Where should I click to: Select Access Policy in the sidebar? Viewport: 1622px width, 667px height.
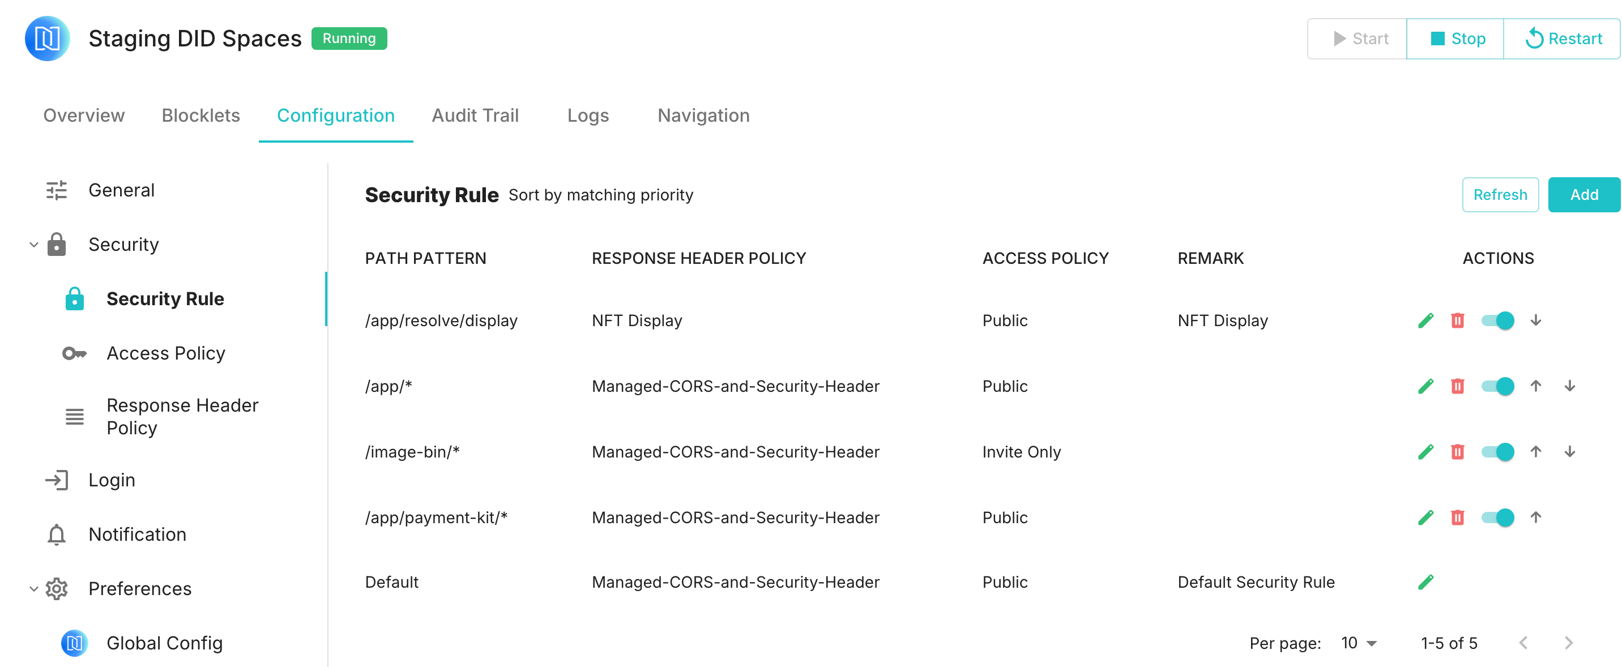tap(165, 353)
